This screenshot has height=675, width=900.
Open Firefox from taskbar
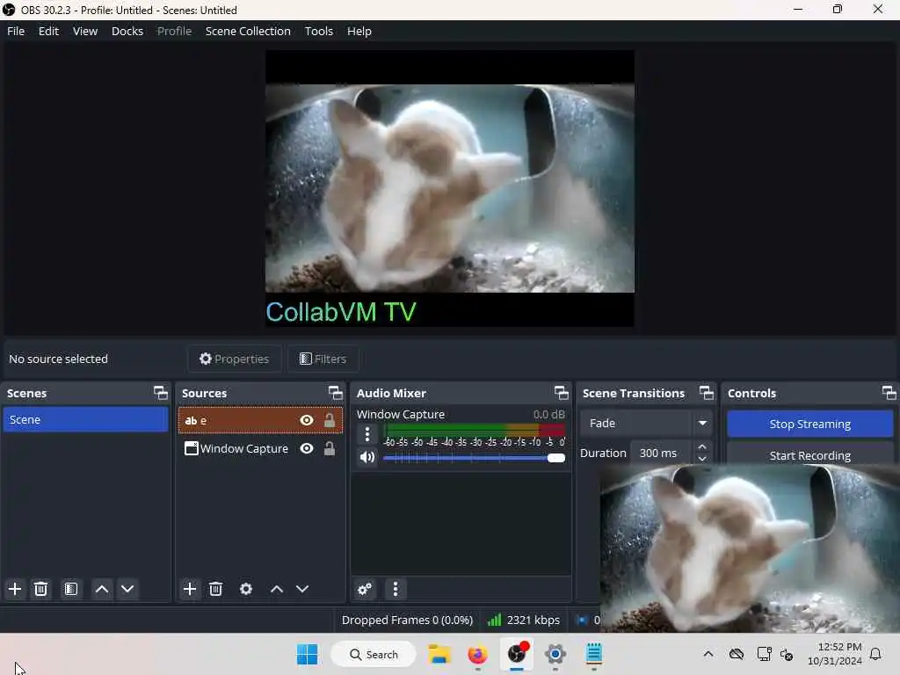(477, 654)
